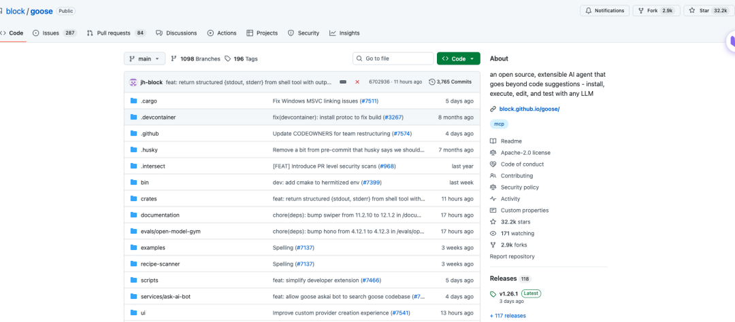Viewport: 735px width, 322px height.
Task: Open the .github folder name
Action: [150, 134]
